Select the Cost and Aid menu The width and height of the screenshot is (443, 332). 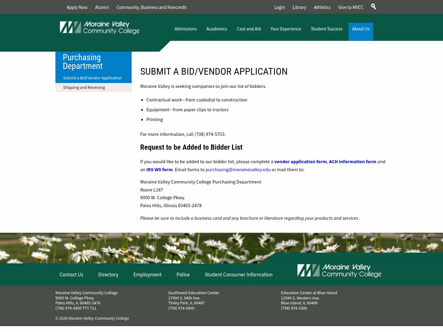pyautogui.click(x=249, y=29)
